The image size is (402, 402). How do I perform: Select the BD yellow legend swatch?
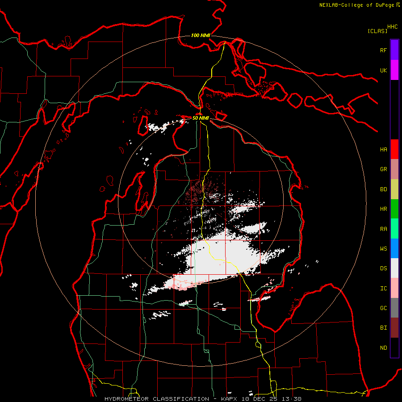394,189
